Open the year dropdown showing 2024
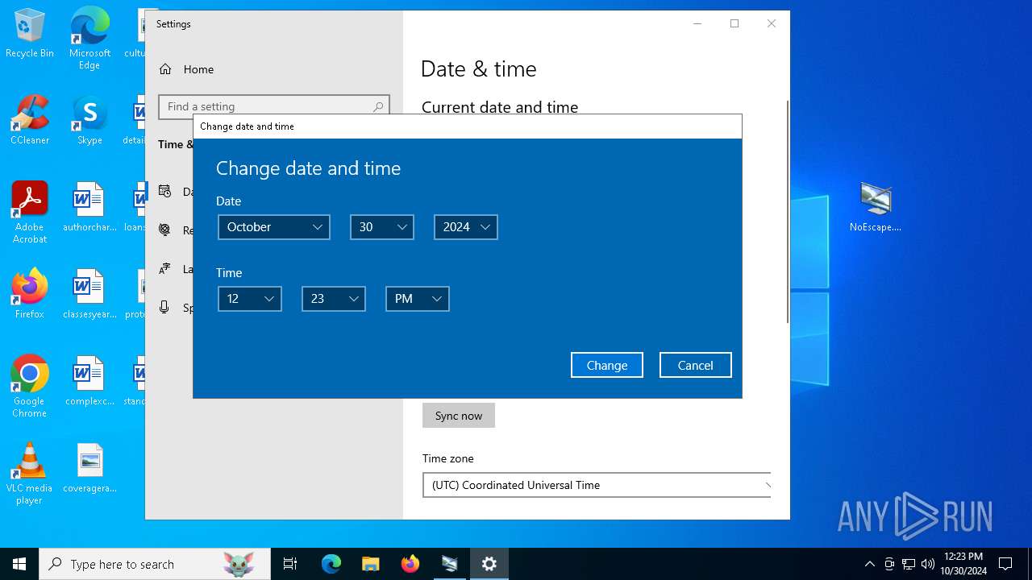The image size is (1032, 580). point(466,227)
